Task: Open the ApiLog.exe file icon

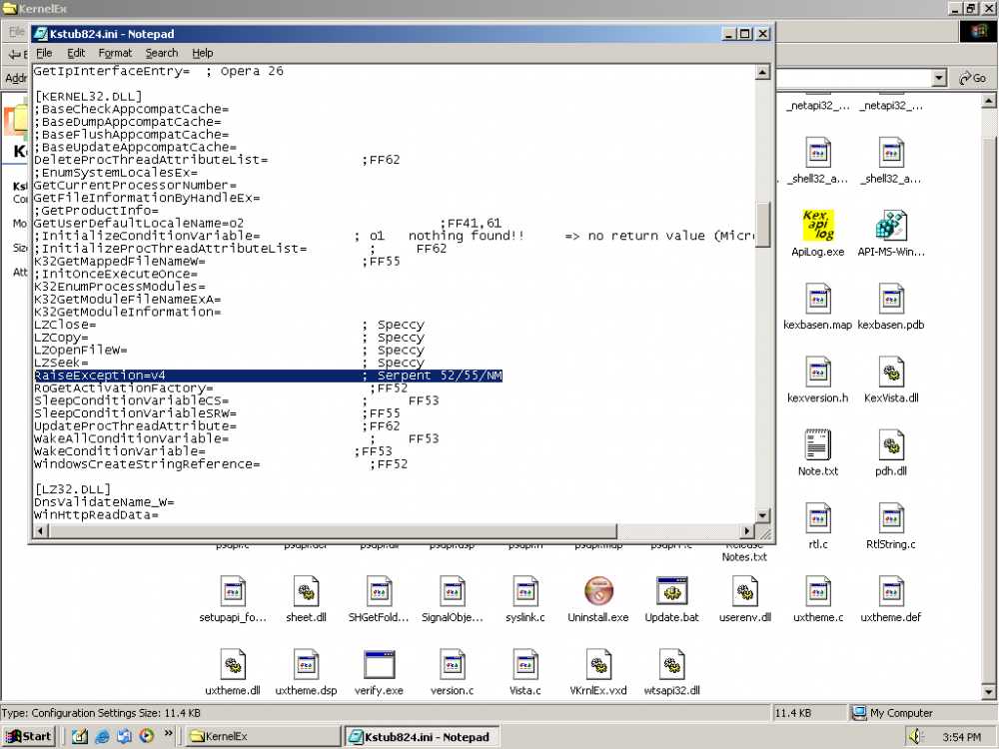Action: (818, 226)
